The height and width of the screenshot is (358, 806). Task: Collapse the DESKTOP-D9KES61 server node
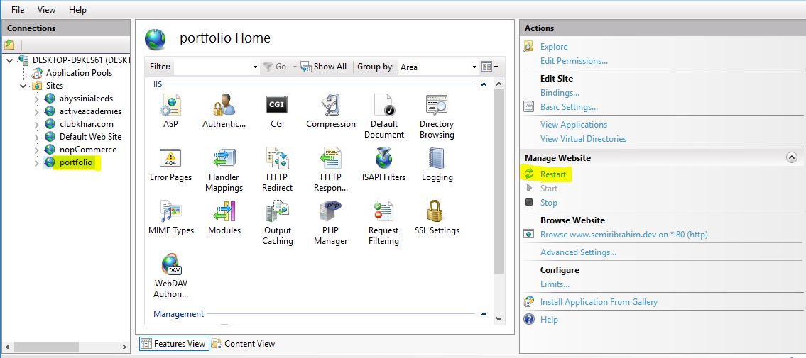pyautogui.click(x=10, y=60)
